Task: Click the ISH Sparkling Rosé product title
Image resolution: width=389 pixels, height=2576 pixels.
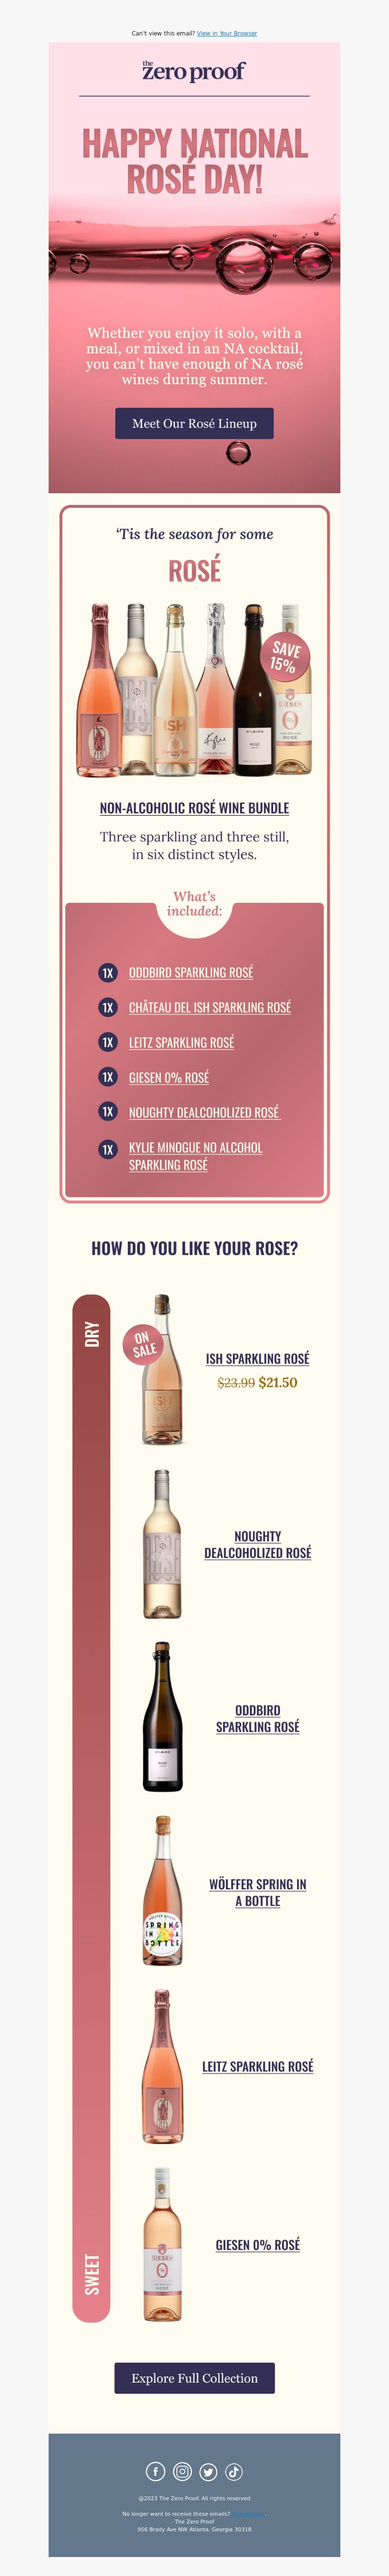Action: coord(258,1358)
